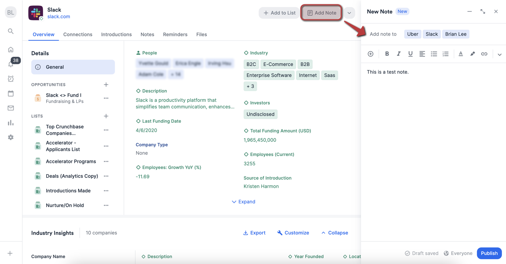Switch to the Connections tab
Viewport: 506px width, 264px height.
[x=77, y=34]
